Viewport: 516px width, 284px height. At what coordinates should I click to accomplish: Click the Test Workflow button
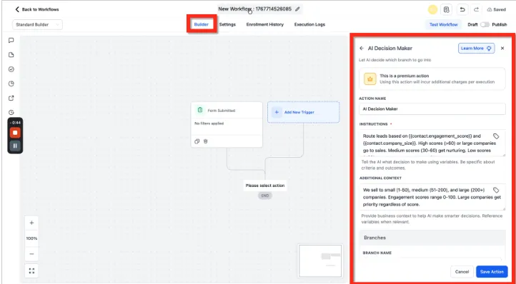tap(443, 25)
